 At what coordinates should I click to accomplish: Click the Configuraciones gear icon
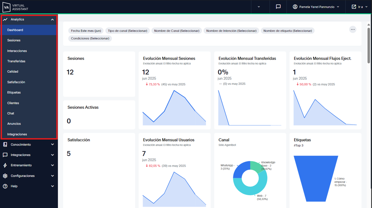5,176
